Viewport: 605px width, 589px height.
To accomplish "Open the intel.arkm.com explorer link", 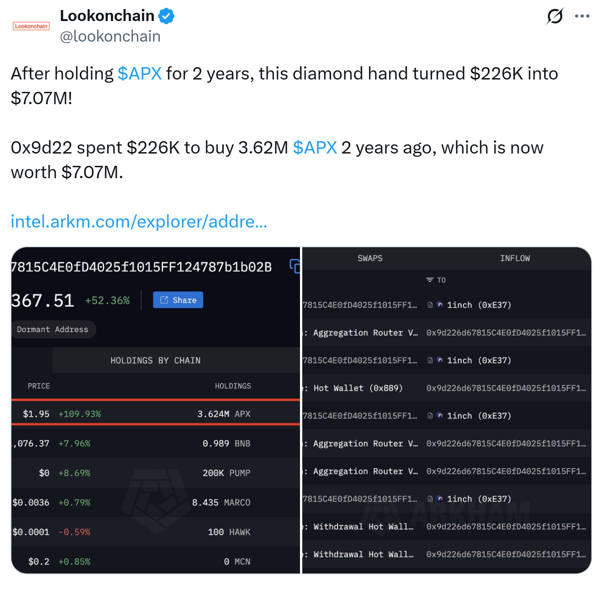I will [139, 222].
